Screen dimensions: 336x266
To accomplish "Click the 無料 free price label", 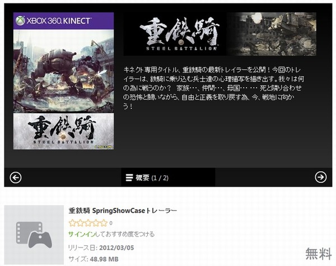I will pyautogui.click(x=319, y=254).
